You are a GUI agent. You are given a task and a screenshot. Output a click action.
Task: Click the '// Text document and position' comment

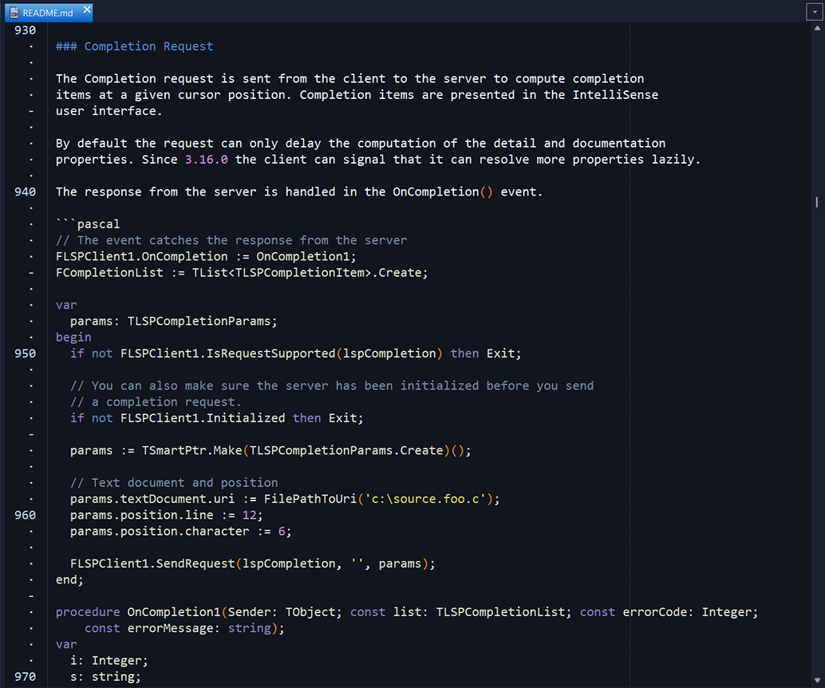pos(174,483)
